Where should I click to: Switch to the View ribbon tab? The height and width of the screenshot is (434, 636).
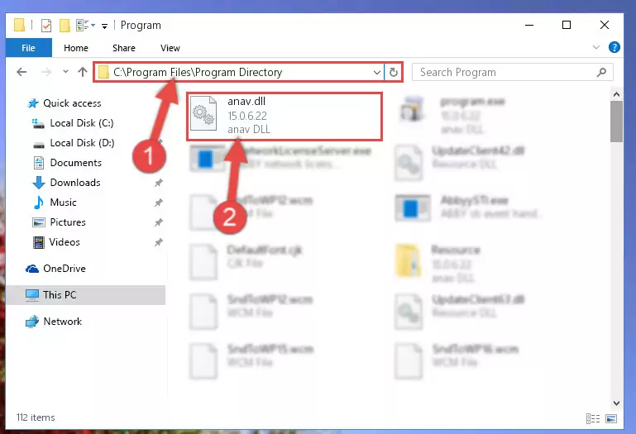point(170,48)
